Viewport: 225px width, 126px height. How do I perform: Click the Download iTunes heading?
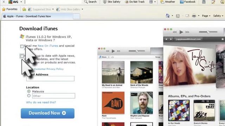(38, 29)
